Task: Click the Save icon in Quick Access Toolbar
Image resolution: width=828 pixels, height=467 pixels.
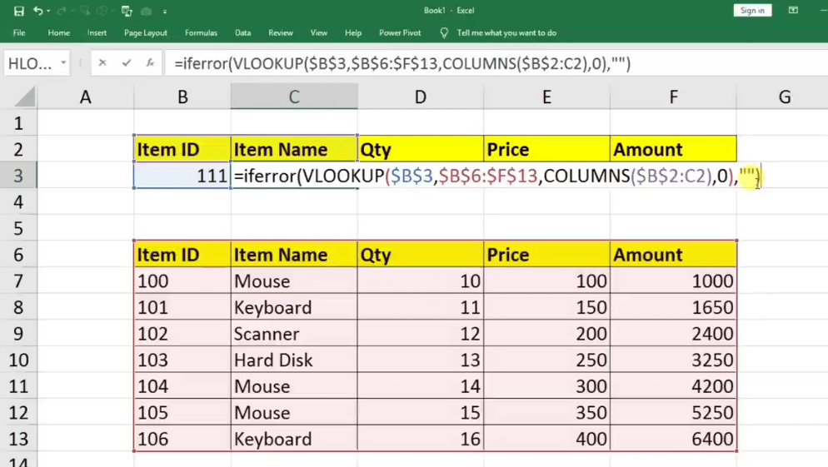Action: [18, 11]
